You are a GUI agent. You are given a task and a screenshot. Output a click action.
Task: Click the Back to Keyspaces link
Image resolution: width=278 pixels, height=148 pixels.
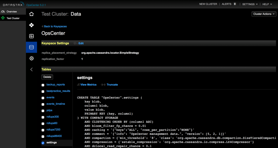point(55,26)
